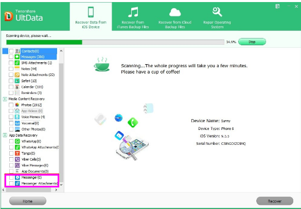301x209 pixels.
Task: Click the Note Attachments icon
Action: click(17, 74)
